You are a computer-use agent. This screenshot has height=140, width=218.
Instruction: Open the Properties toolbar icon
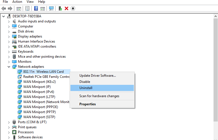27,9
